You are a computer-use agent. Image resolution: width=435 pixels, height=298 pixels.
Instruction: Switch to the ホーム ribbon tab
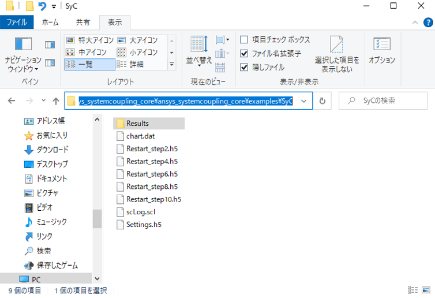[50, 23]
